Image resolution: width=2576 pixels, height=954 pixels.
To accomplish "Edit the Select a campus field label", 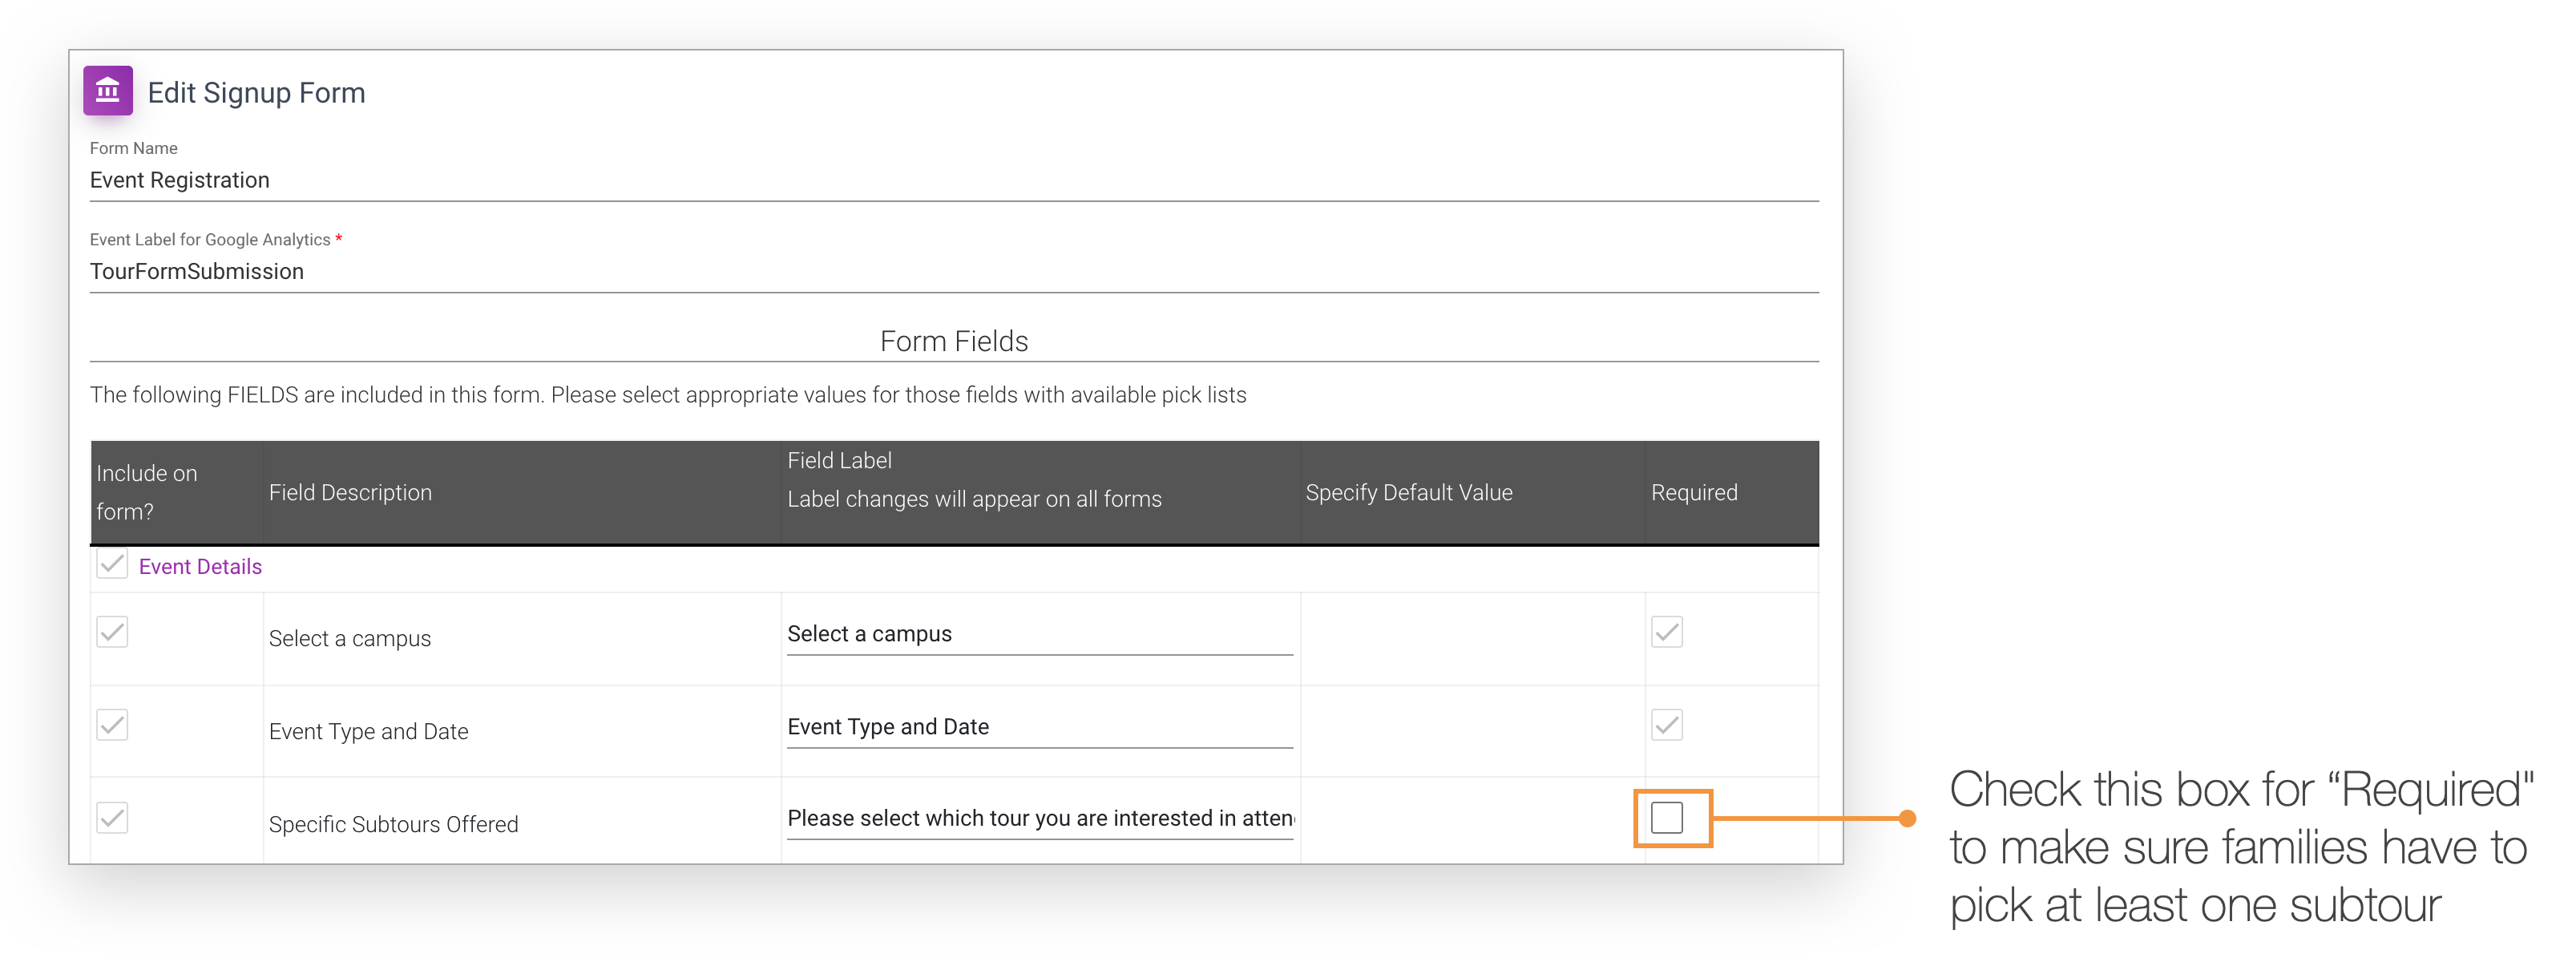I will (x=1040, y=634).
